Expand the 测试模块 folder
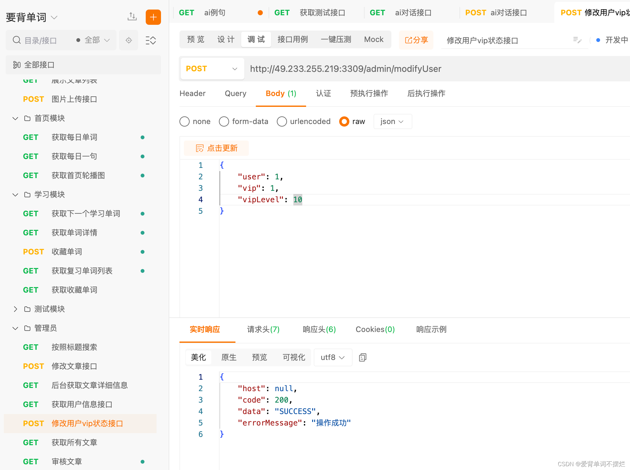The height and width of the screenshot is (470, 630). 15,309
